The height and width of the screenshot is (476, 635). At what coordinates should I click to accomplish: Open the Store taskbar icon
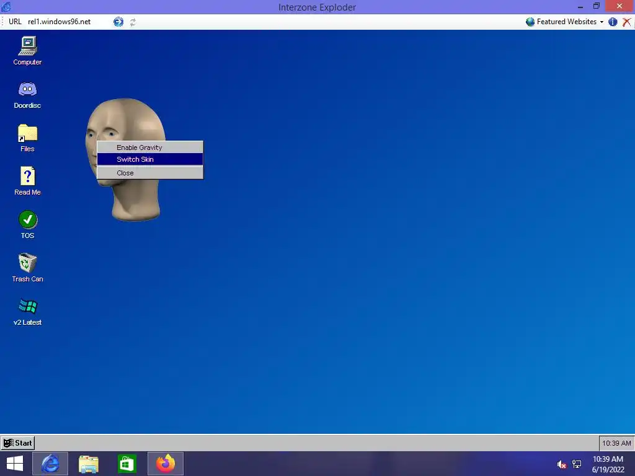pyautogui.click(x=127, y=464)
